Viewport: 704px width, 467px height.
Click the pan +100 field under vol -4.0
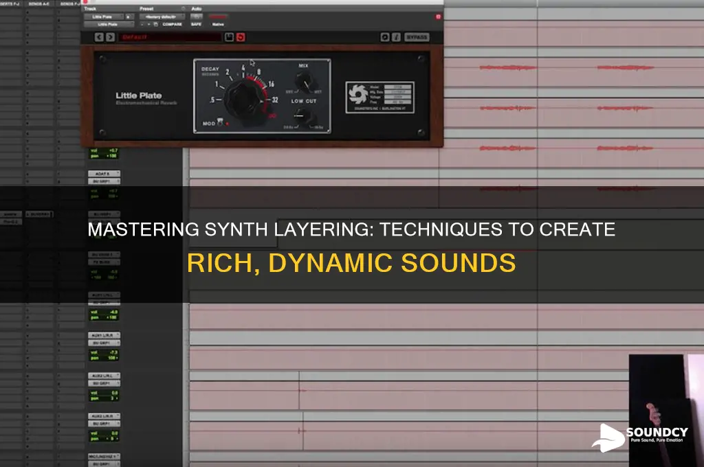pos(104,317)
